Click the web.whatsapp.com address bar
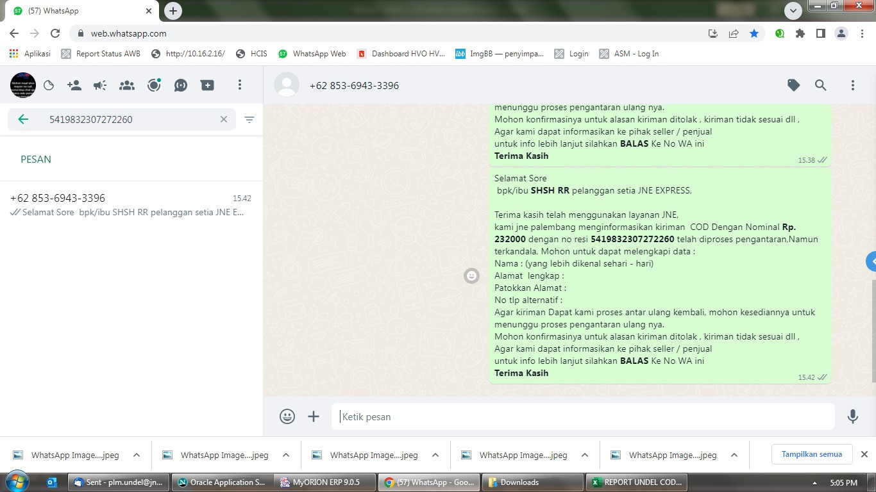Viewport: 876px width, 492px height. pyautogui.click(x=385, y=33)
